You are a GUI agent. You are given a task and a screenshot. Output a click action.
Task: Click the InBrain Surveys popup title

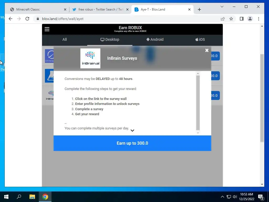click(x=122, y=58)
